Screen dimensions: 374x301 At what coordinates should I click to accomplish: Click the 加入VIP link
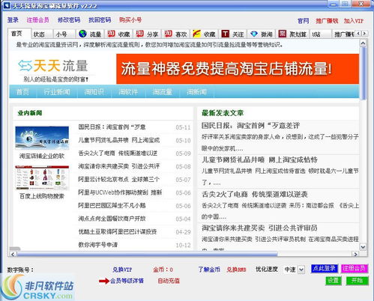354,21
